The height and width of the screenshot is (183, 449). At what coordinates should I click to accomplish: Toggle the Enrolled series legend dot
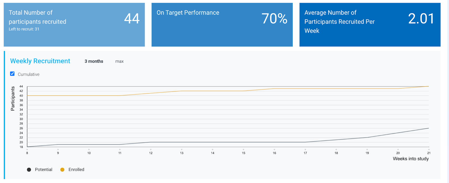point(62,170)
